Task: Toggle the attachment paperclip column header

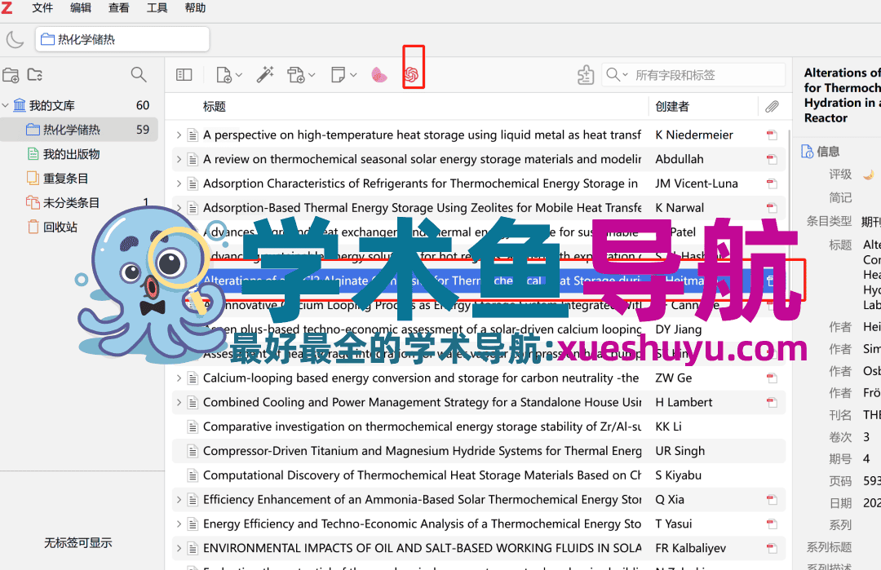Action: coord(772,106)
